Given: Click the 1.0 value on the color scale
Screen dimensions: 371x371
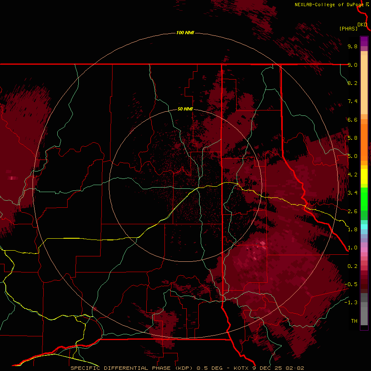Looking at the screenshot, I should tap(352, 248).
